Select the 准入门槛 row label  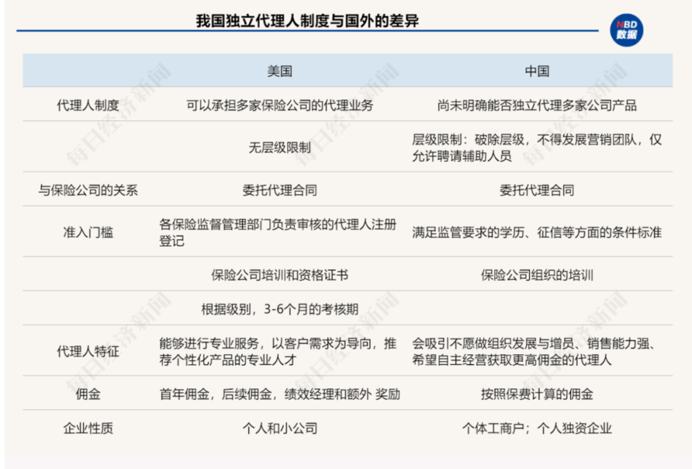pos(88,232)
